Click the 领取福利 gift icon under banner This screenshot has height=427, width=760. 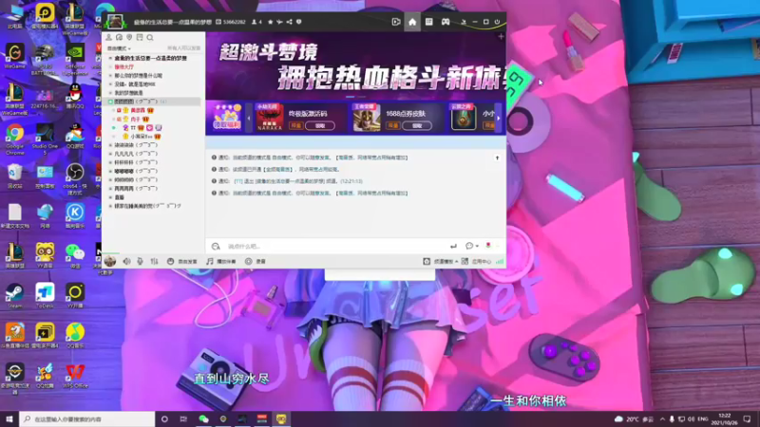pyautogui.click(x=227, y=118)
